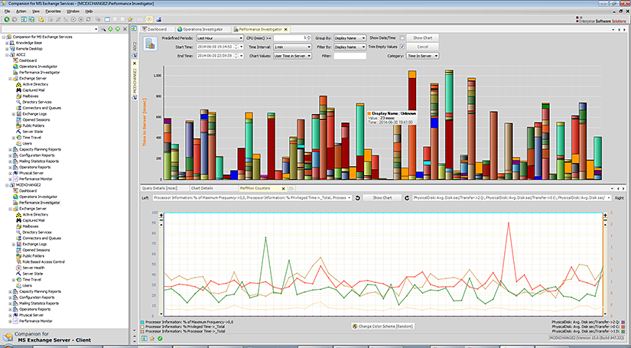Toggle the maximum frequency legend checkbox
This screenshot has width=631, height=348.
pos(142,322)
